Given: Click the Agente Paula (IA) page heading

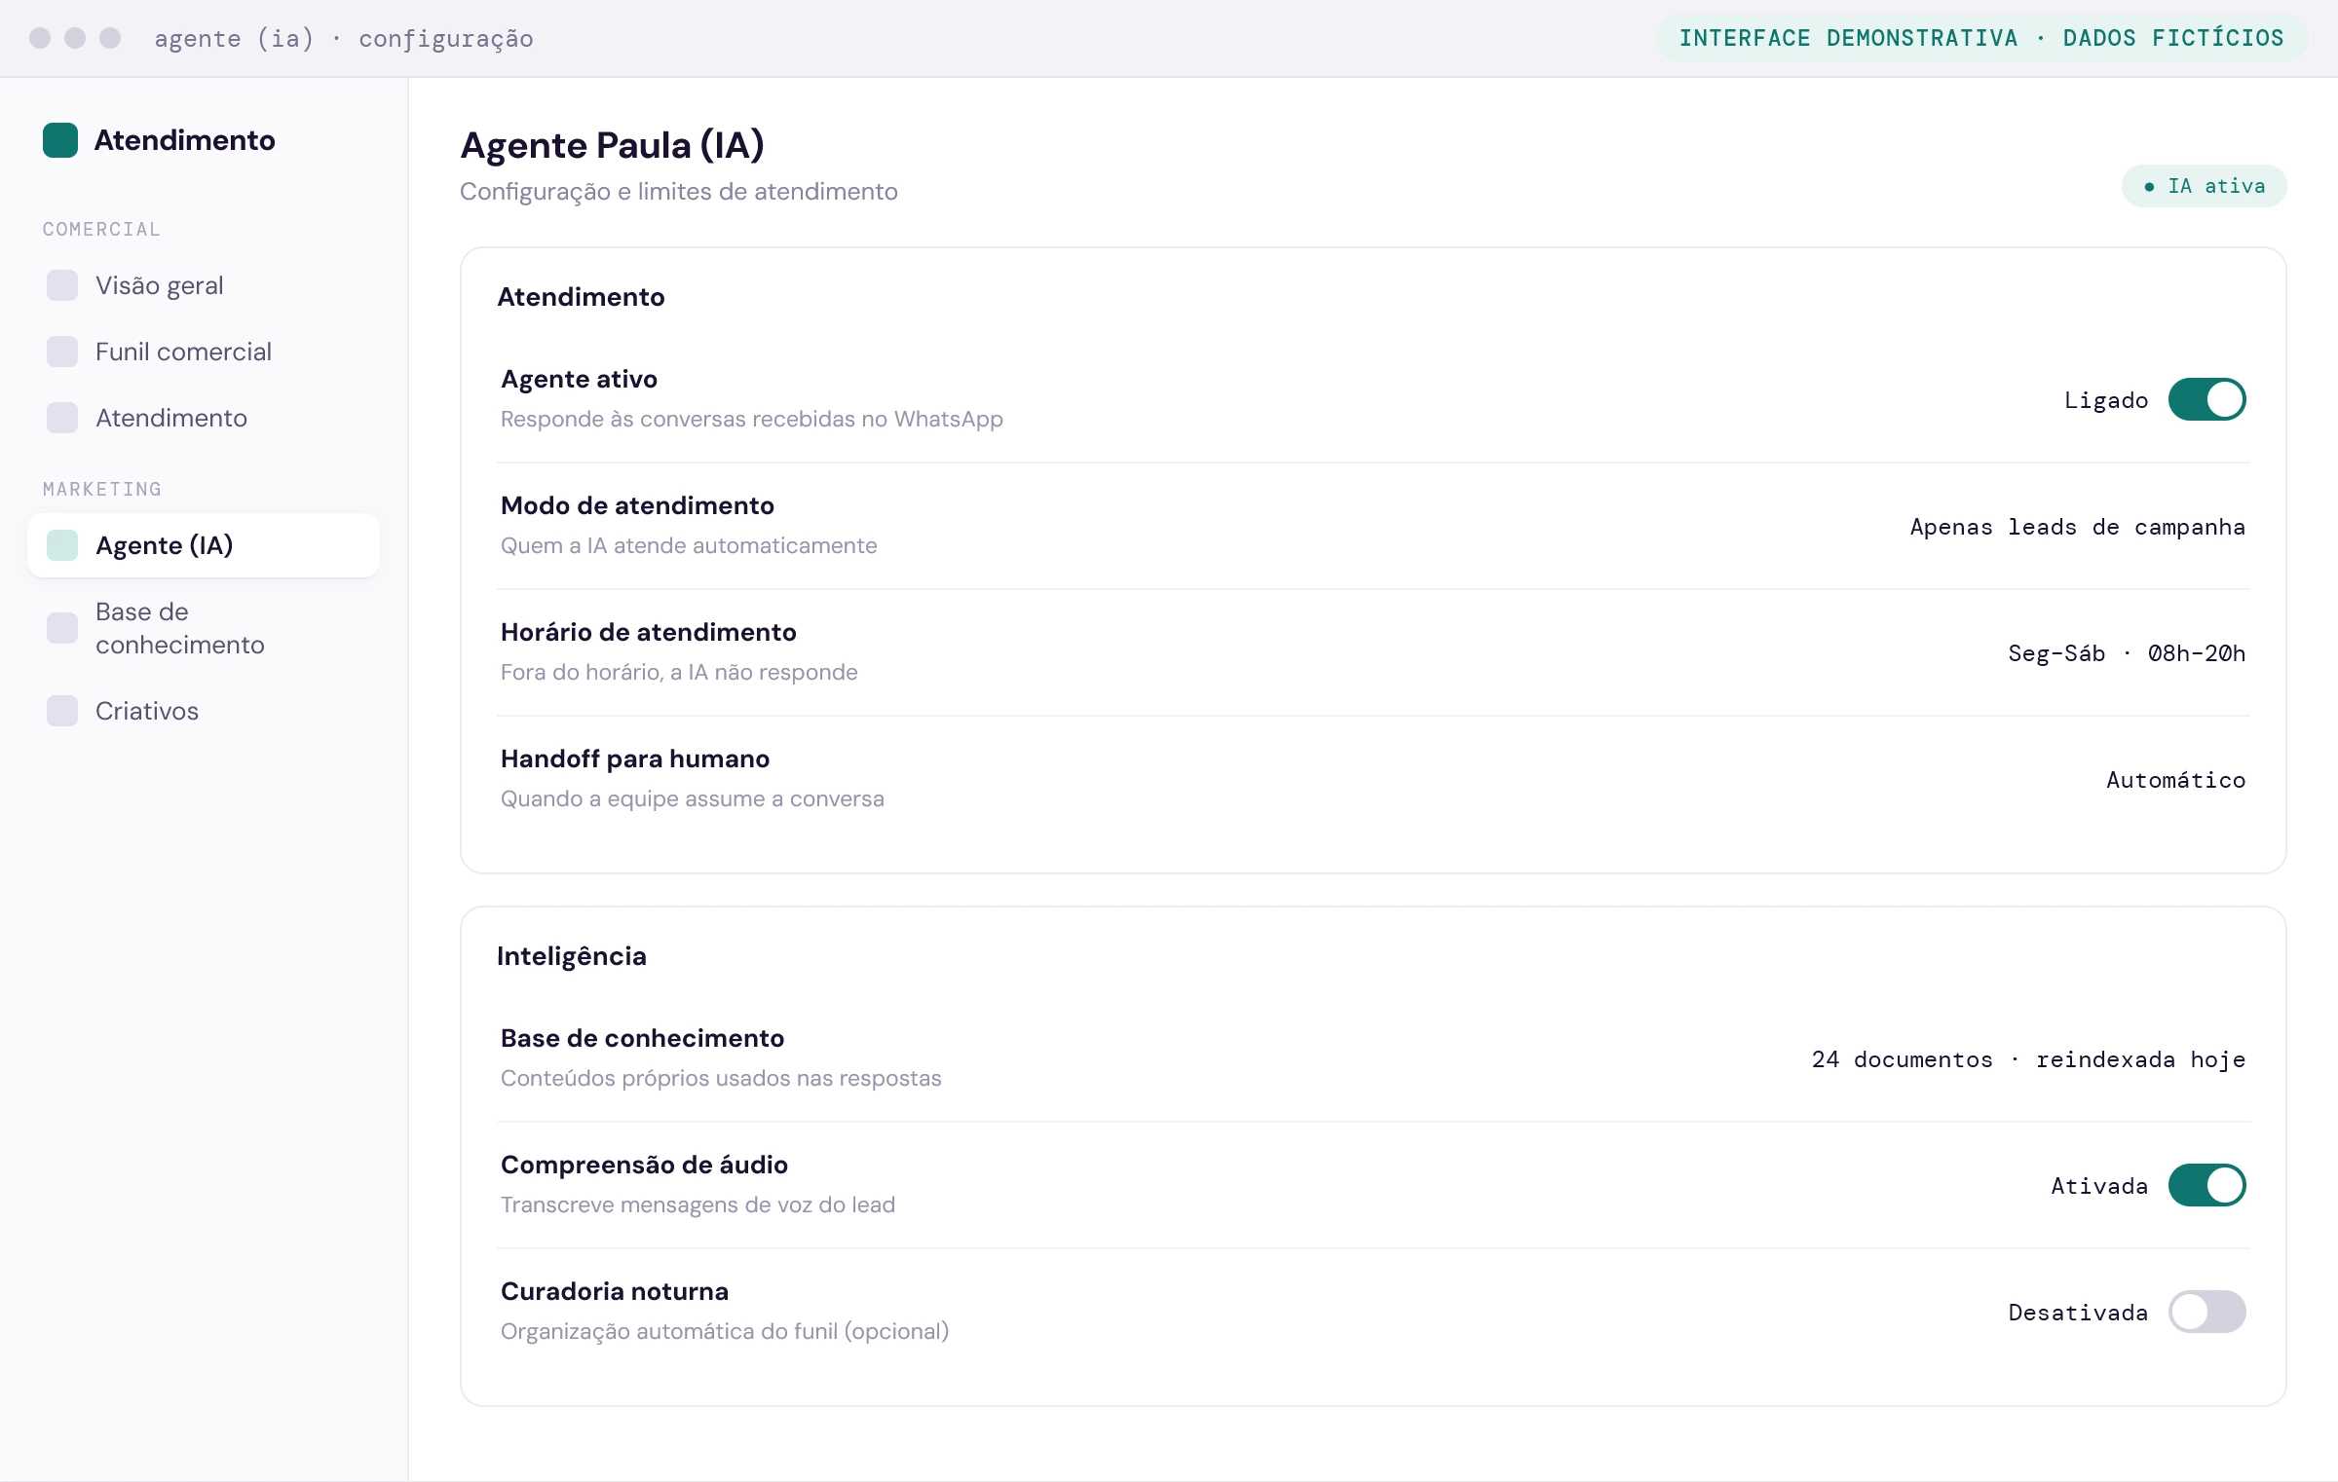Looking at the screenshot, I should point(612,145).
